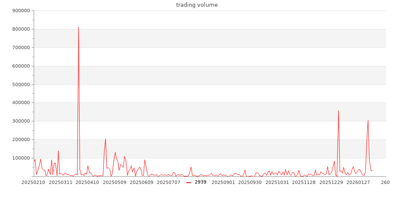Select the 20250509 x-axis date label

pos(115,182)
